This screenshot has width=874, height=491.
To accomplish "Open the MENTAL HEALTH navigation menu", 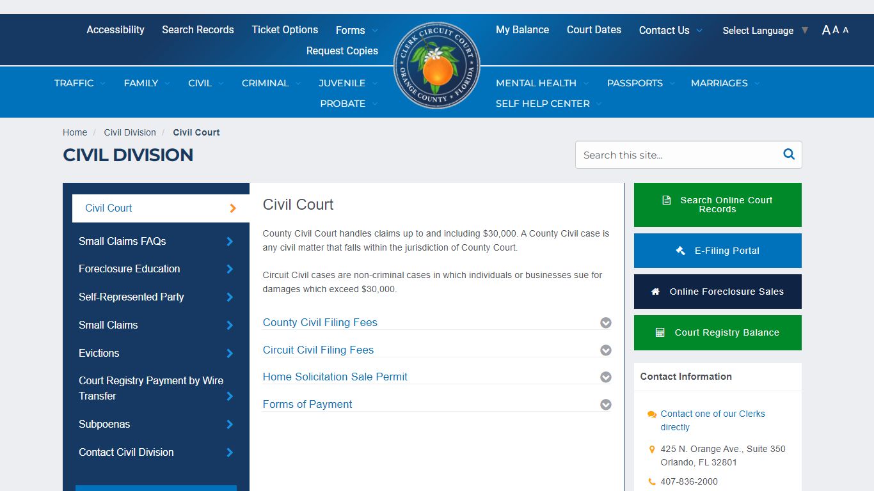I will coord(543,83).
